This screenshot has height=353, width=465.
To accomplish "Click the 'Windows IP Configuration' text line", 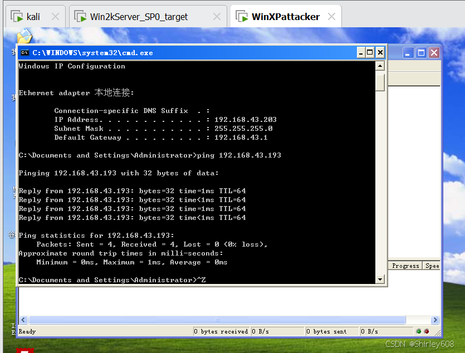I will [72, 66].
